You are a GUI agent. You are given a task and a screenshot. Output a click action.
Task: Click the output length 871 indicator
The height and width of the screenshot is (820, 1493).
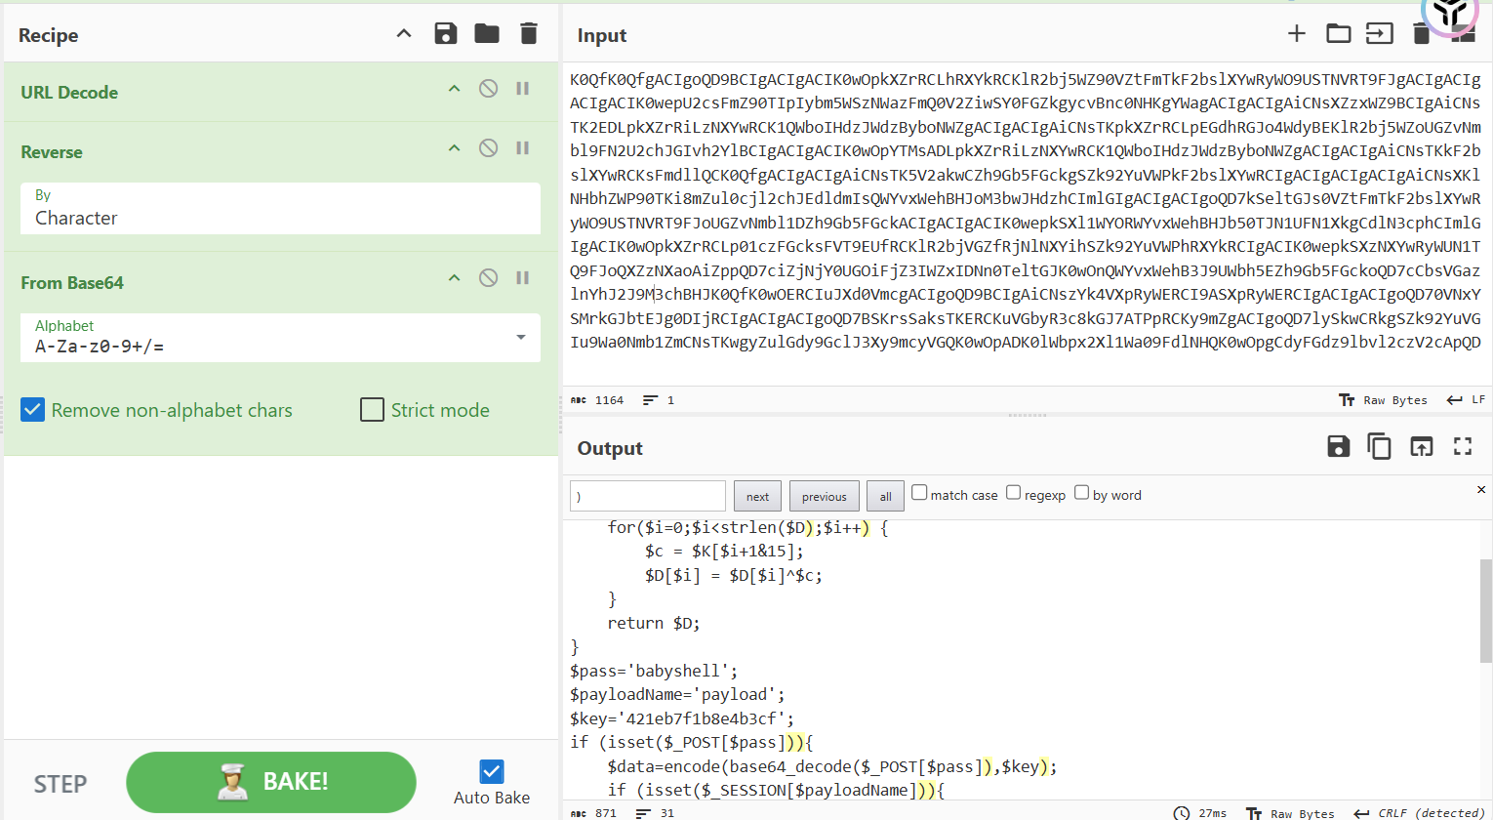point(594,813)
